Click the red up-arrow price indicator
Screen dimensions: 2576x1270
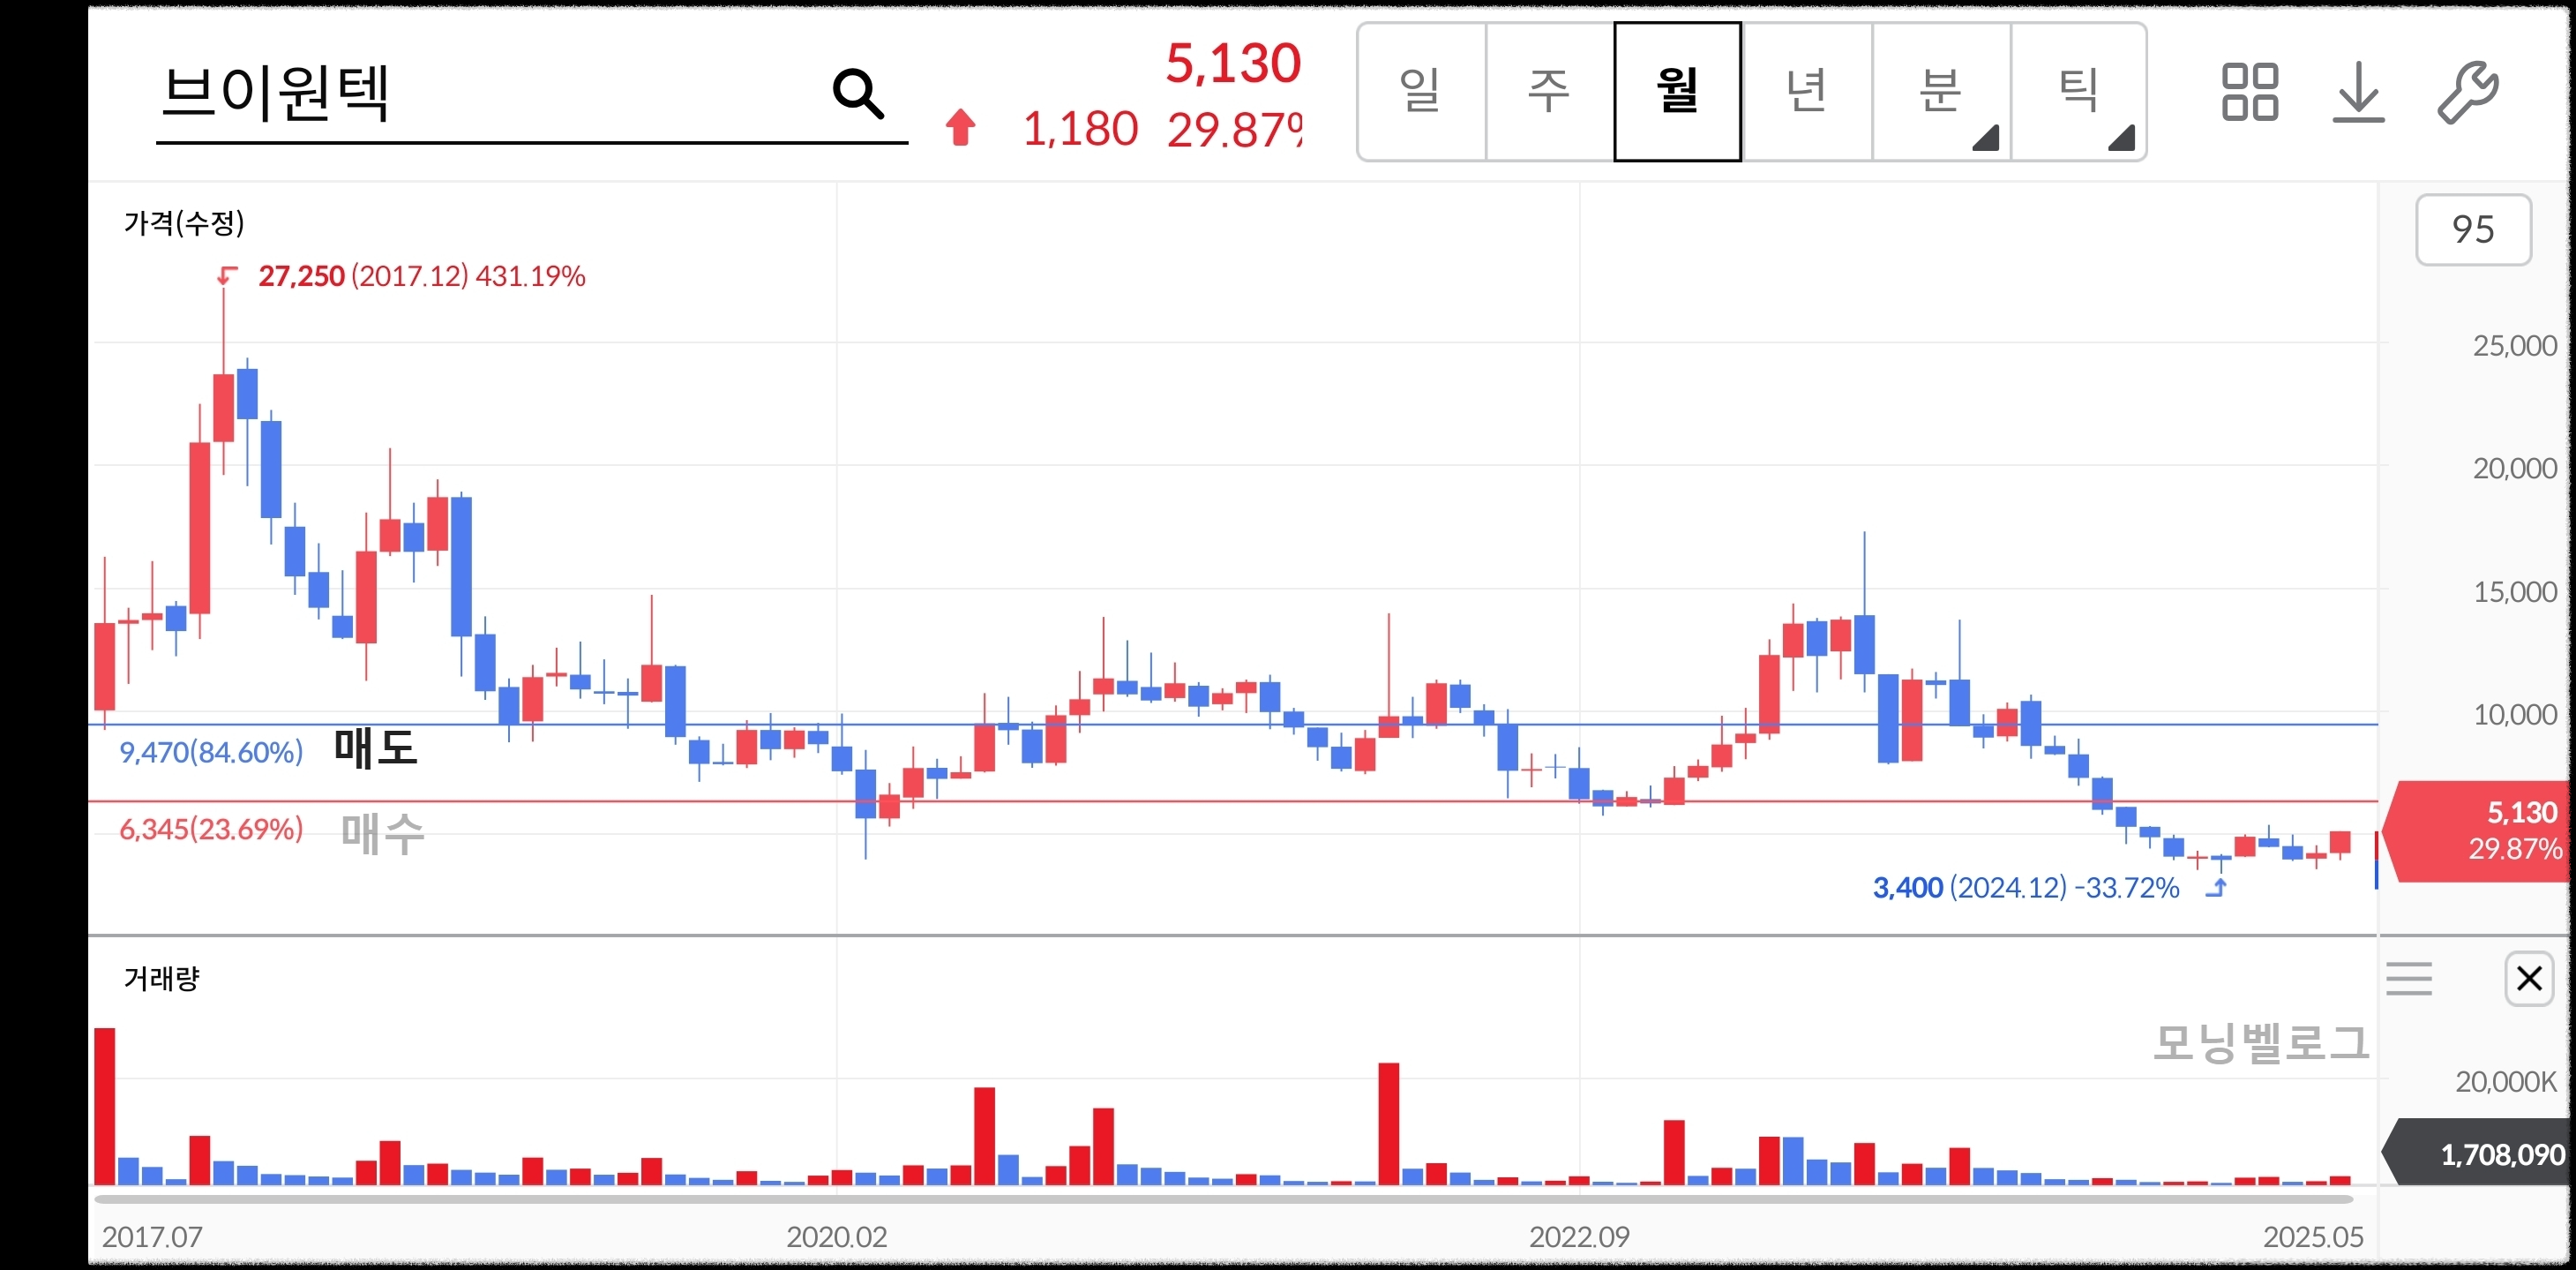point(960,128)
